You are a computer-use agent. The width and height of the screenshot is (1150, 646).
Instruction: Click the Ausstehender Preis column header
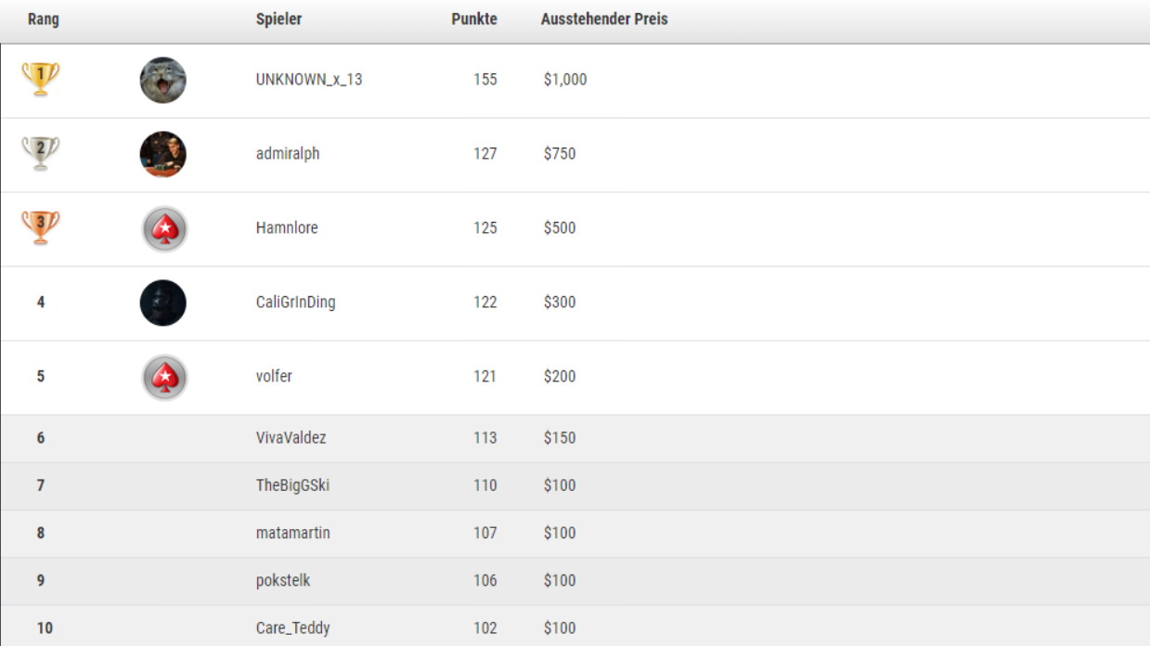tap(604, 19)
